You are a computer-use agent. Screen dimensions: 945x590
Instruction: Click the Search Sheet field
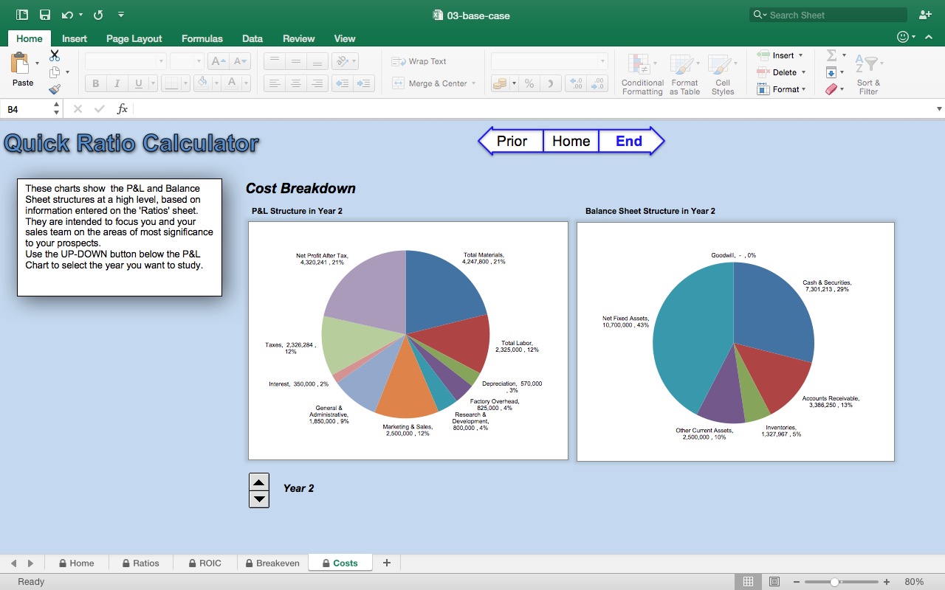click(x=827, y=15)
